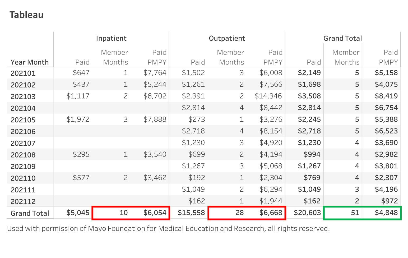Click the 202108 row label
This screenshot has width=408, height=258.
(23, 155)
